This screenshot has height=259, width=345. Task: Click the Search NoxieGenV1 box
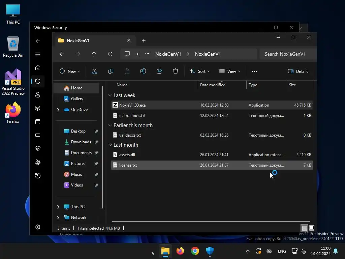(x=288, y=54)
